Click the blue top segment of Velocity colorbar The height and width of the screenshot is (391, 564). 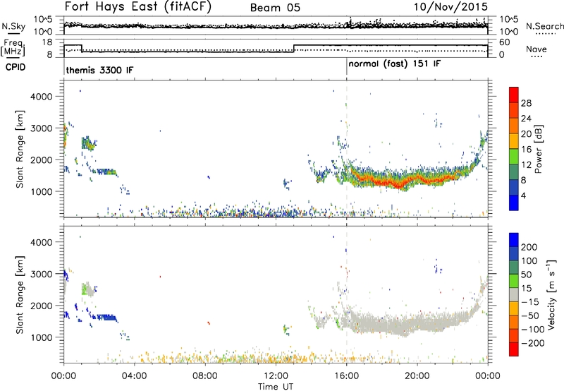pyautogui.click(x=514, y=240)
